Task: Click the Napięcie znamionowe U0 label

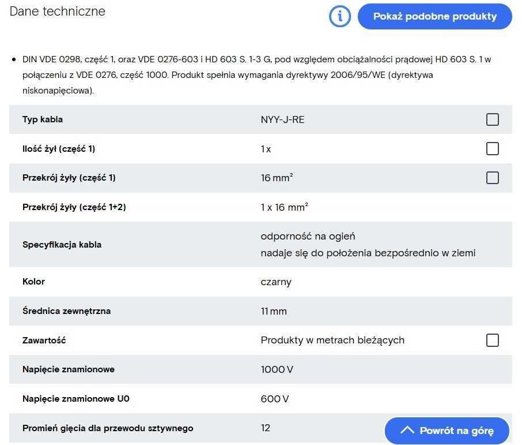Action: tap(76, 399)
